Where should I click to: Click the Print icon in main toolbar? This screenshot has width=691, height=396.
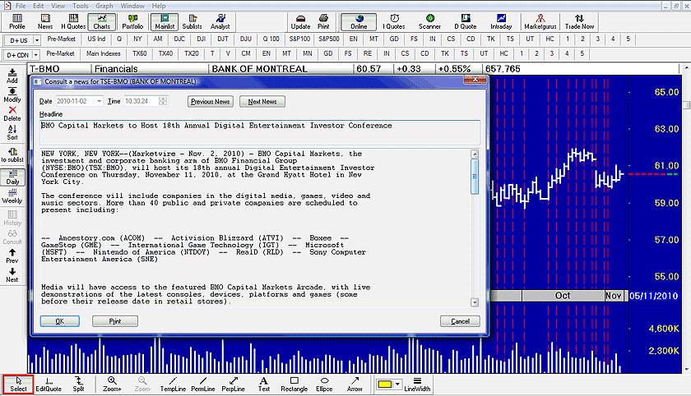tap(323, 21)
